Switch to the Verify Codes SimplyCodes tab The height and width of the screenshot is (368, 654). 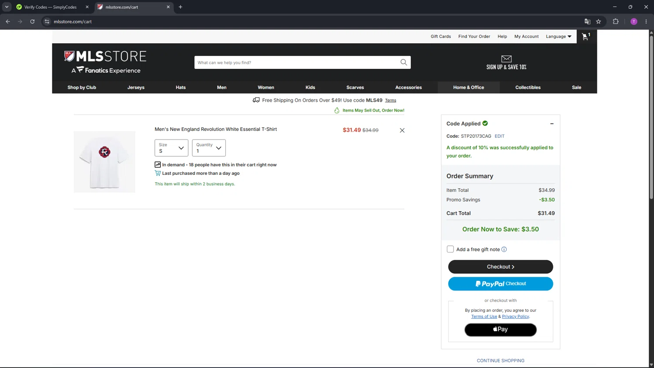click(x=51, y=7)
